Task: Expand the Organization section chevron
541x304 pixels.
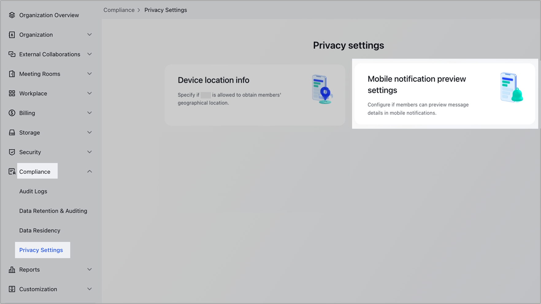Action: click(90, 35)
